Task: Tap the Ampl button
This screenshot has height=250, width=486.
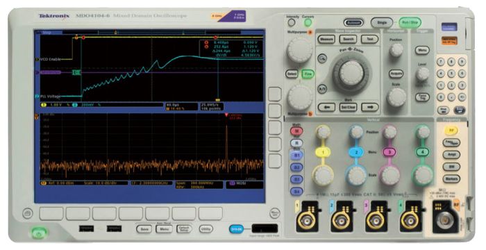Action: coord(451,155)
